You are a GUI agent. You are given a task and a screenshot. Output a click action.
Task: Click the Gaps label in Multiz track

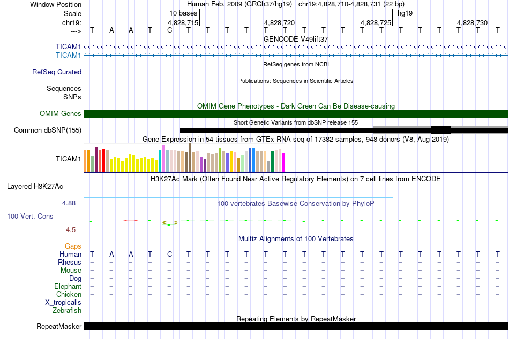[73, 246]
